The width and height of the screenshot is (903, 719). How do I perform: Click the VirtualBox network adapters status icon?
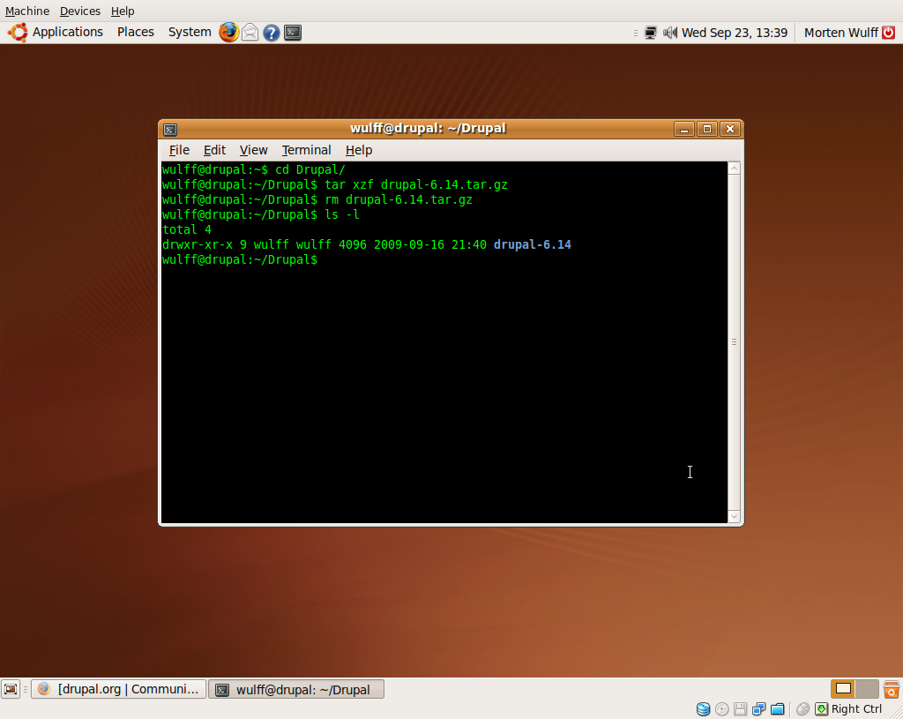tap(759, 709)
